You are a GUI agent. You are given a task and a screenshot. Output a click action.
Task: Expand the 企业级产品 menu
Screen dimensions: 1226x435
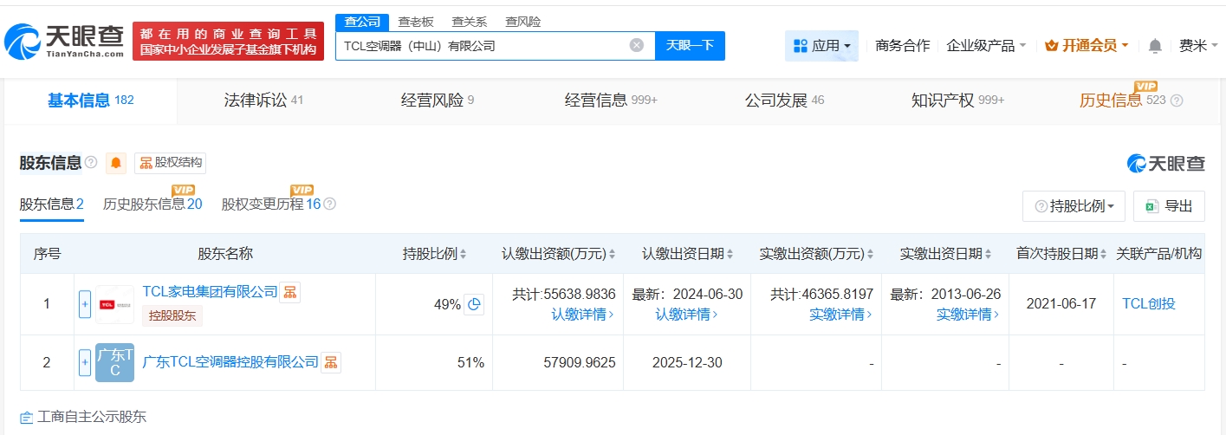click(986, 45)
